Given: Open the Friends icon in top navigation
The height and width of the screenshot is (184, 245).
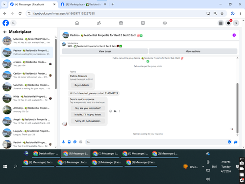Looking at the screenshot, I should point(99,23).
